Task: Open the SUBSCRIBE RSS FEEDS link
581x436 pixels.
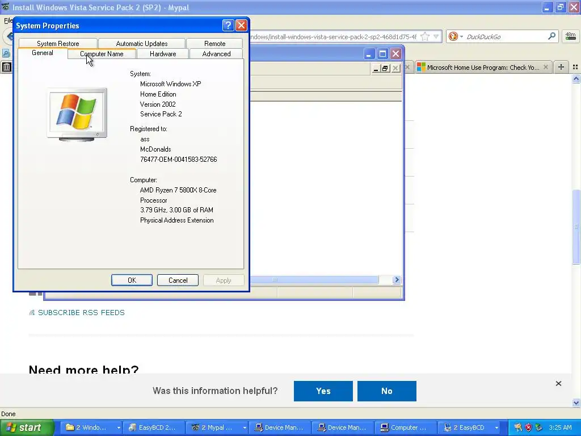Action: point(81,313)
